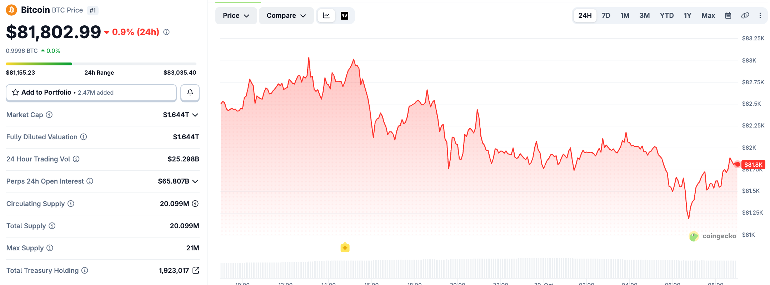Open the Price dropdown
The image size is (770, 285).
click(x=236, y=16)
